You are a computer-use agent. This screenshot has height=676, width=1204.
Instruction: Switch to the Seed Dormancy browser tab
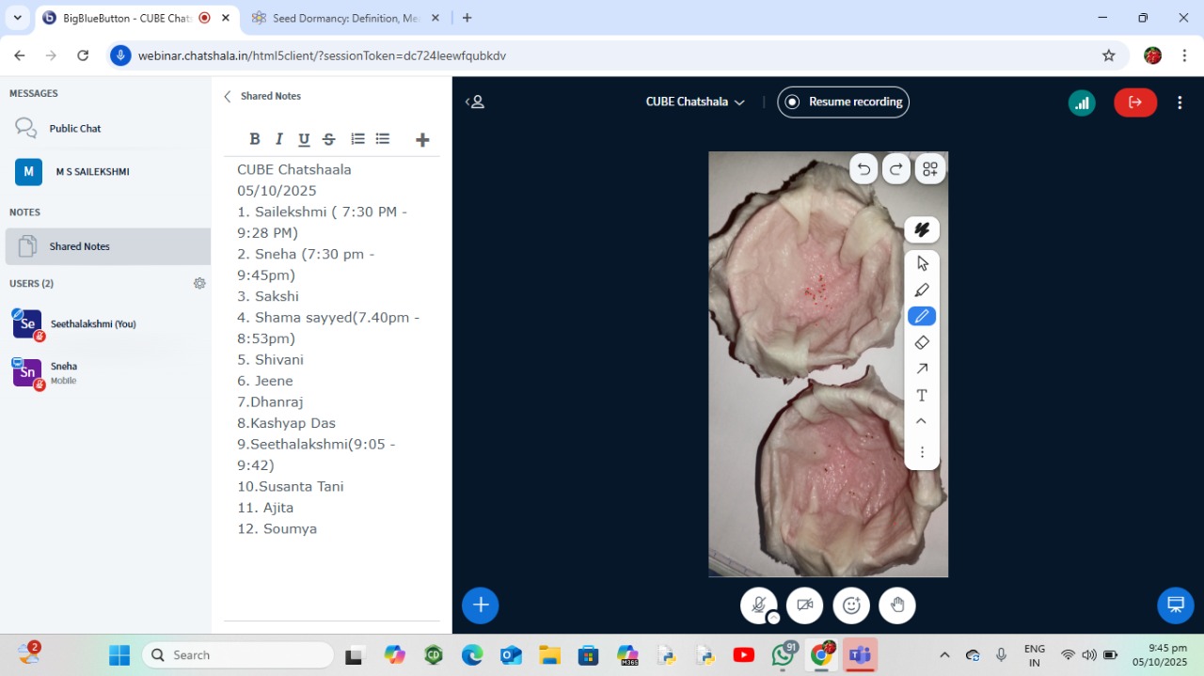point(344,18)
